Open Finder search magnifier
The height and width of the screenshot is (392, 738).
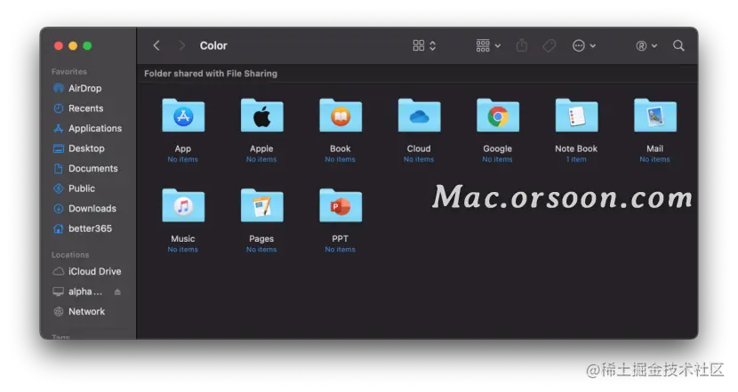pyautogui.click(x=678, y=45)
